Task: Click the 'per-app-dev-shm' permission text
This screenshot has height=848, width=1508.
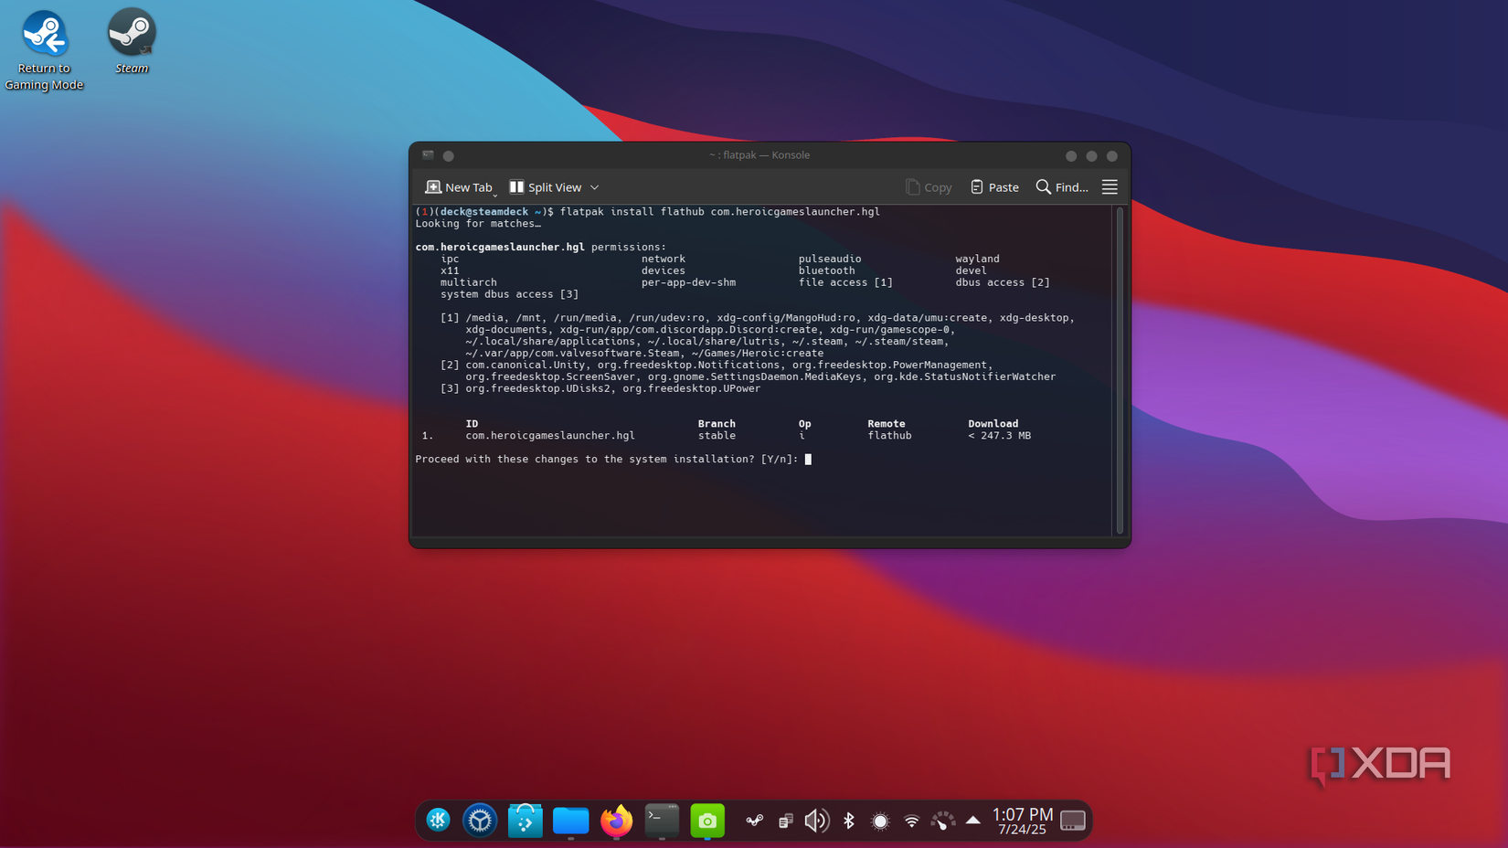Action: [x=688, y=283]
